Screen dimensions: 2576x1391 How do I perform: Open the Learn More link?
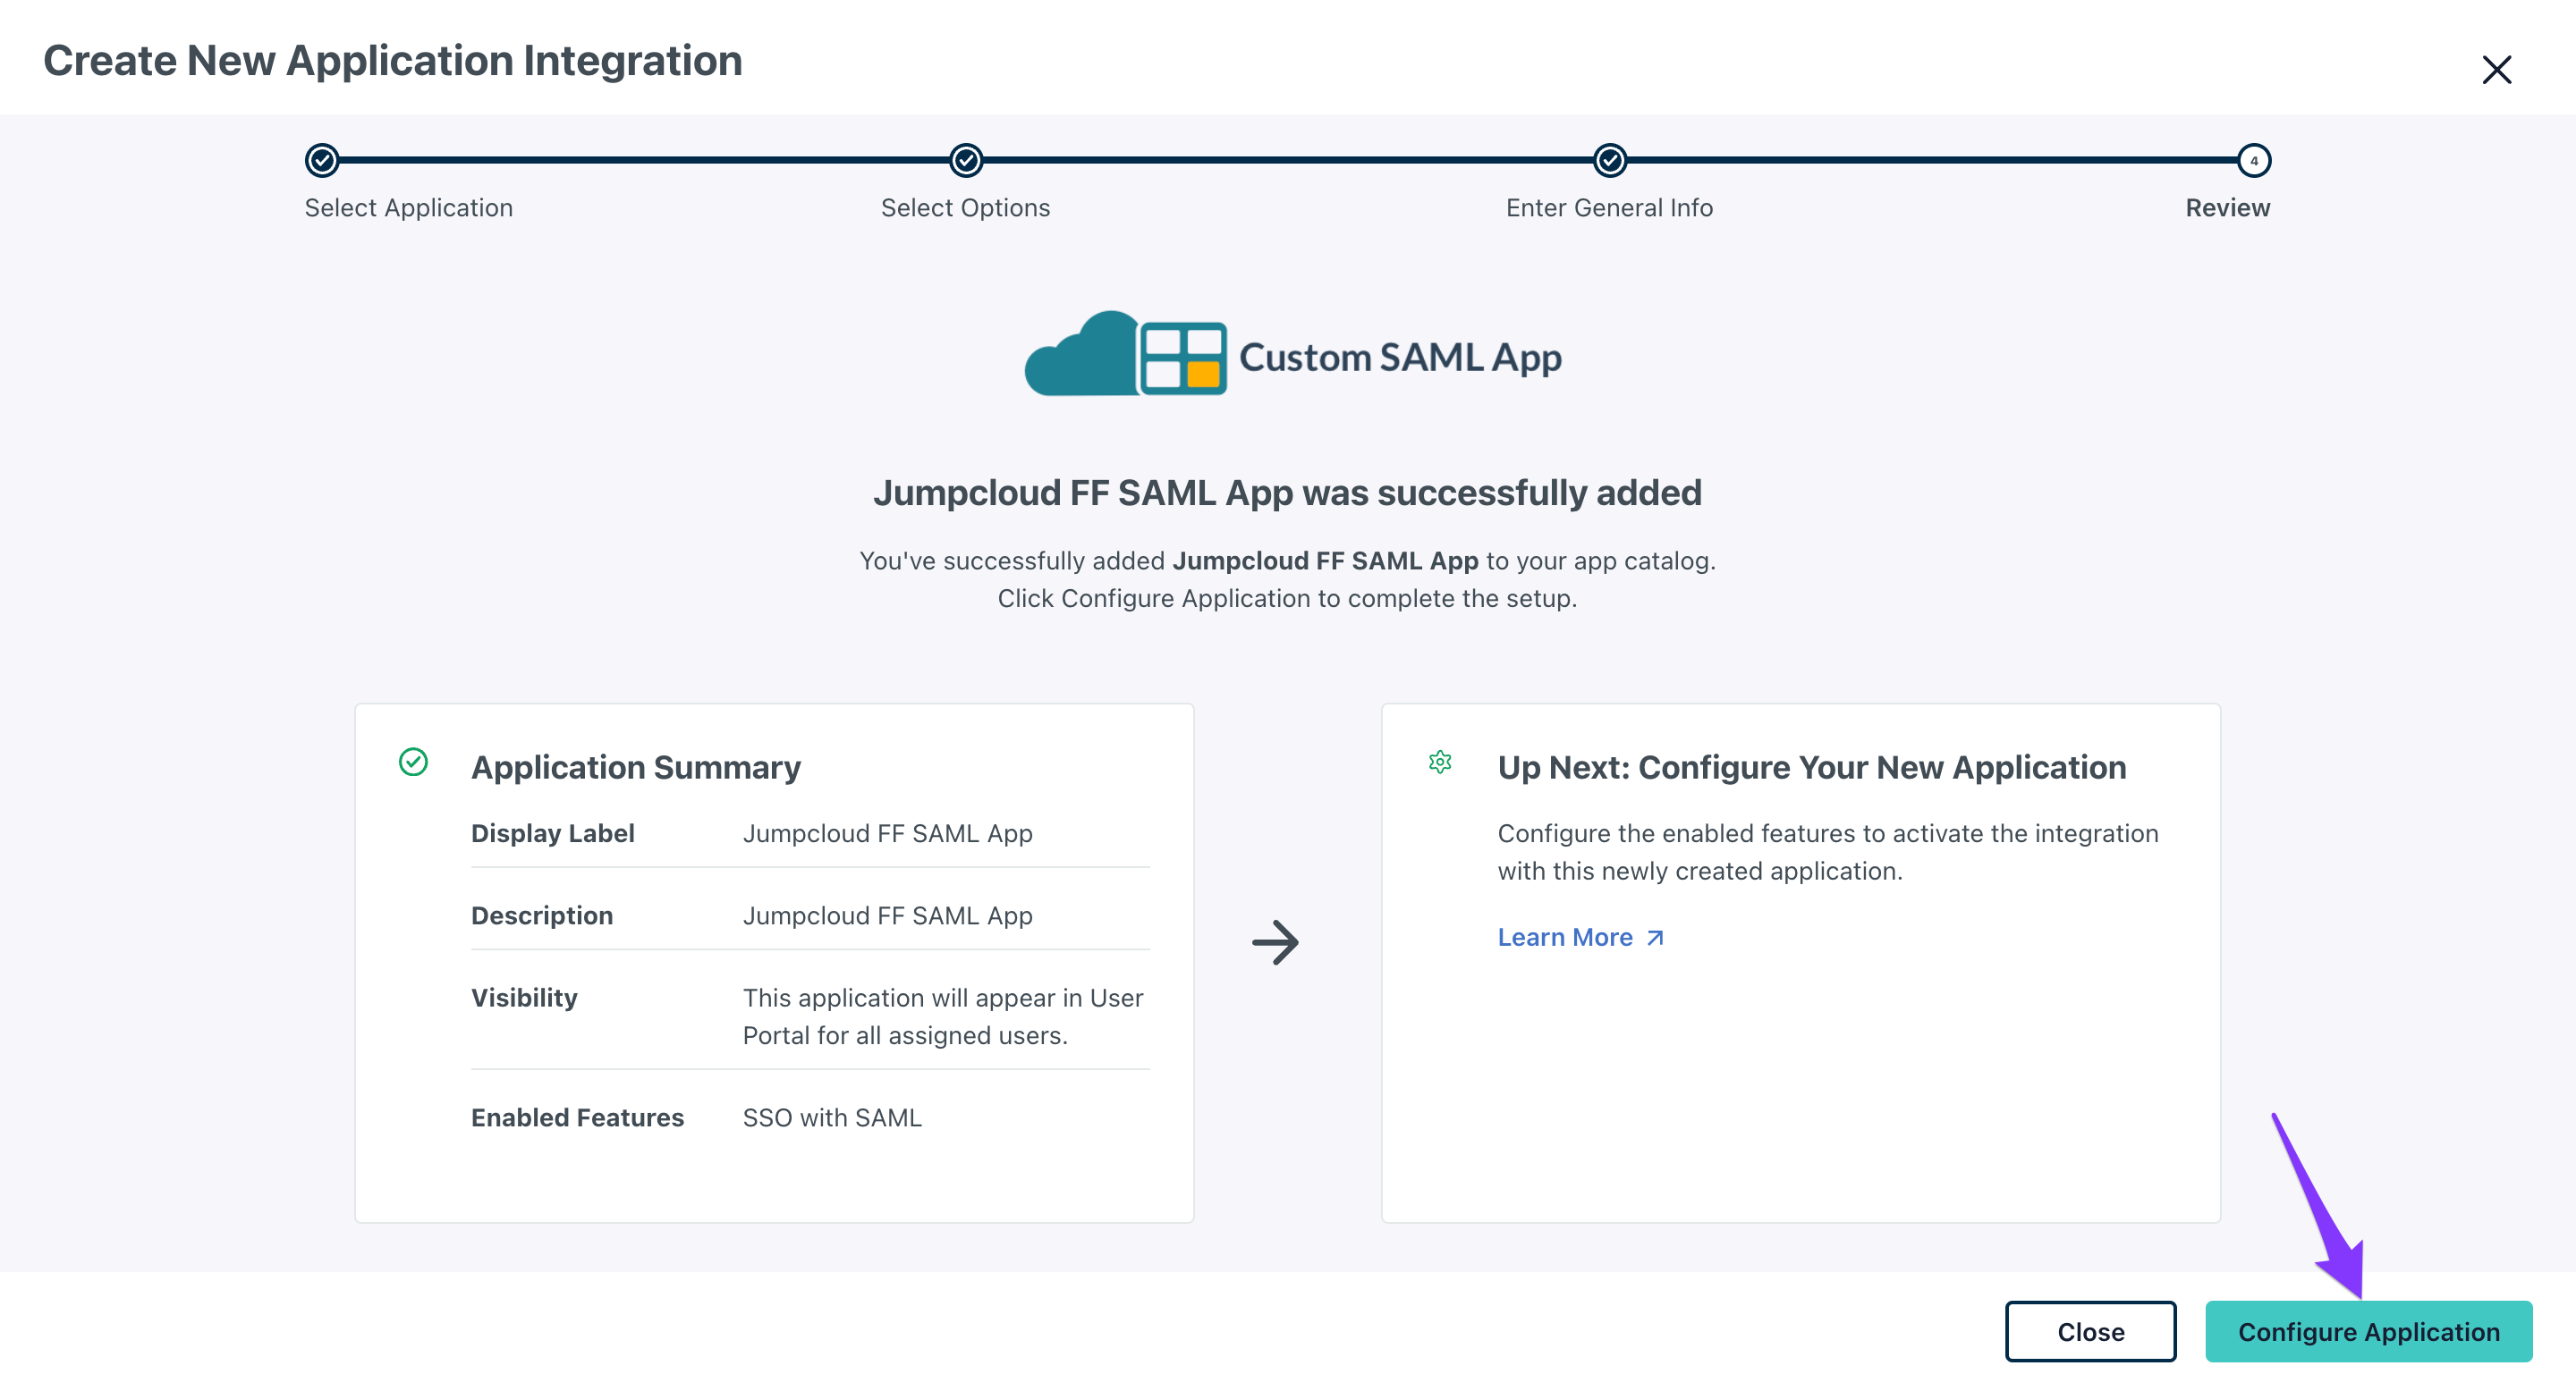point(1564,938)
